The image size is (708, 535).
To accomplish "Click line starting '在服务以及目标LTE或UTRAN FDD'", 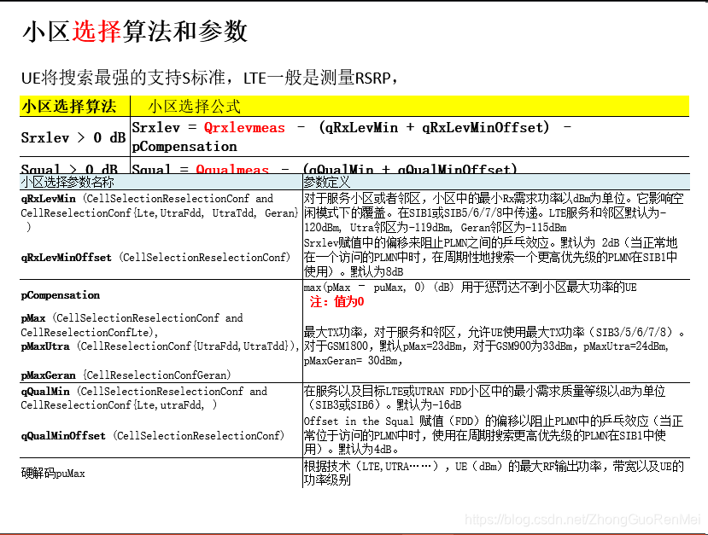I will (484, 391).
